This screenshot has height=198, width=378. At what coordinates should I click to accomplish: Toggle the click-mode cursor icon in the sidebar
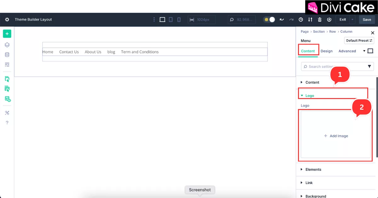(7, 79)
